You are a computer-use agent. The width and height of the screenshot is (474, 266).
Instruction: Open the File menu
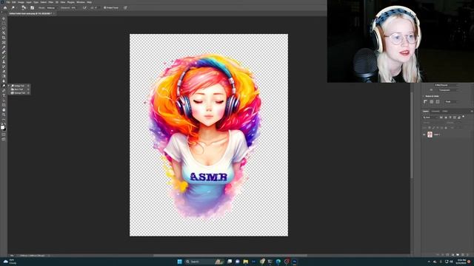click(8, 2)
